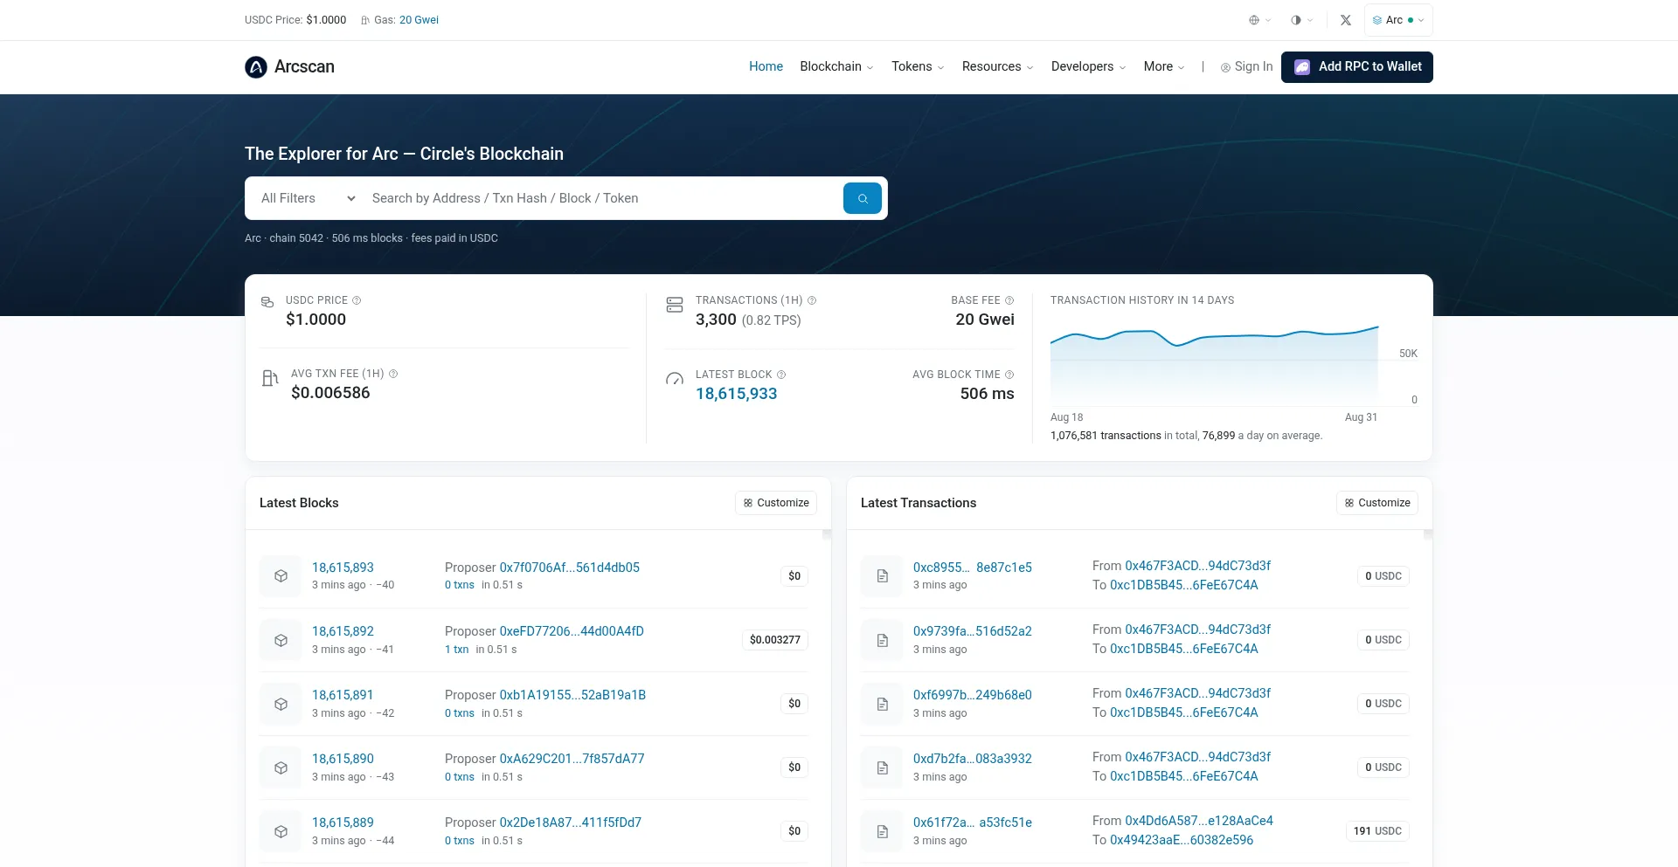Click the info icon next to LATEST BLOCK

781,375
